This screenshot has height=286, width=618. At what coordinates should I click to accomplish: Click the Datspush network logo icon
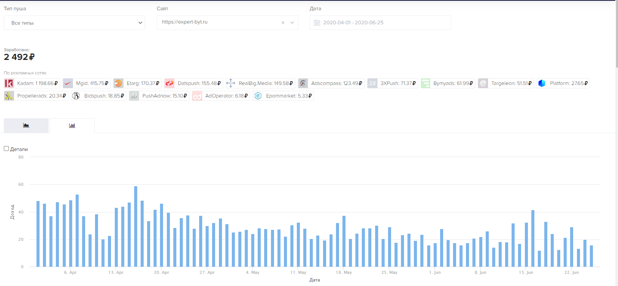pos(170,83)
